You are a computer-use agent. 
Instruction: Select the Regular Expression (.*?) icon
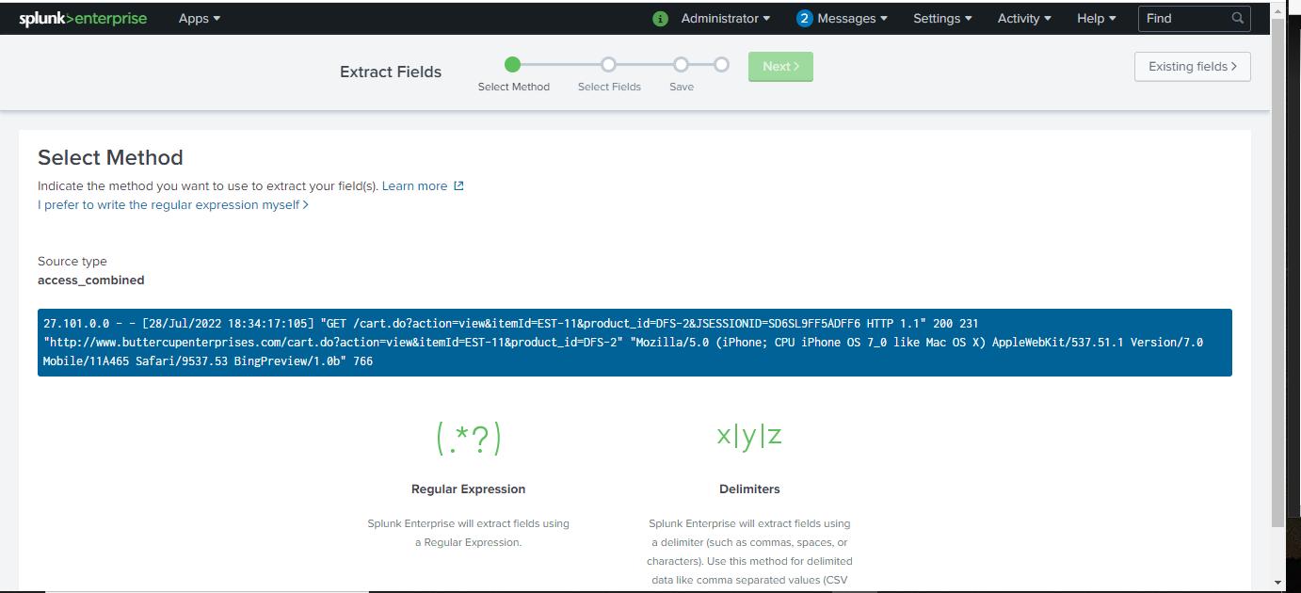[x=468, y=438]
